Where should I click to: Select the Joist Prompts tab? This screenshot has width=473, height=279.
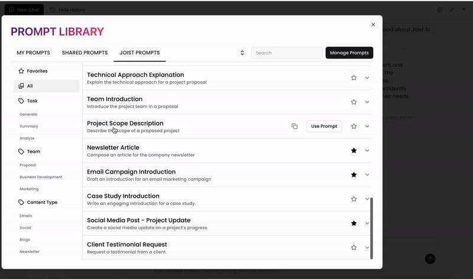pos(140,53)
